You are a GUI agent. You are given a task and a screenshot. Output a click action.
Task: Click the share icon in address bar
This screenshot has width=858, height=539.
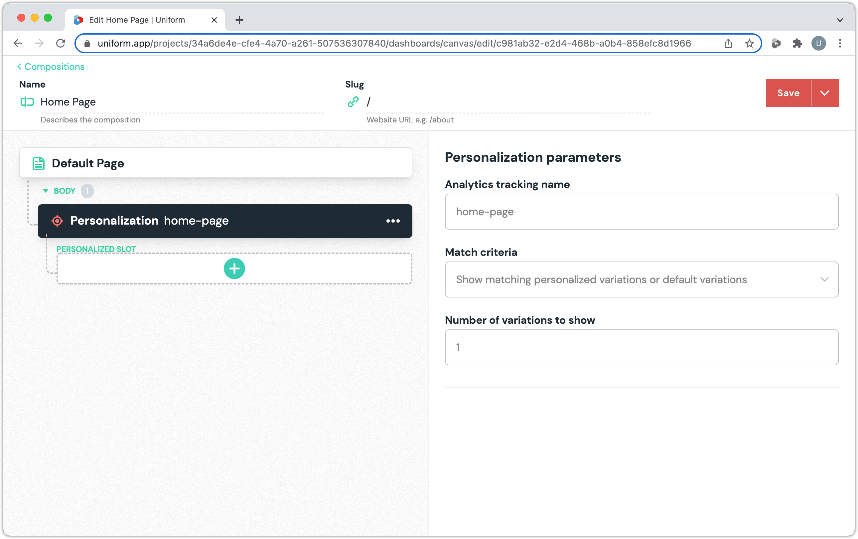(728, 44)
